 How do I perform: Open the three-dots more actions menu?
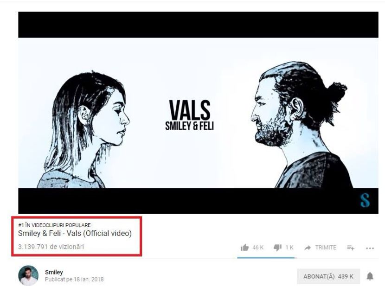pyautogui.click(x=370, y=248)
